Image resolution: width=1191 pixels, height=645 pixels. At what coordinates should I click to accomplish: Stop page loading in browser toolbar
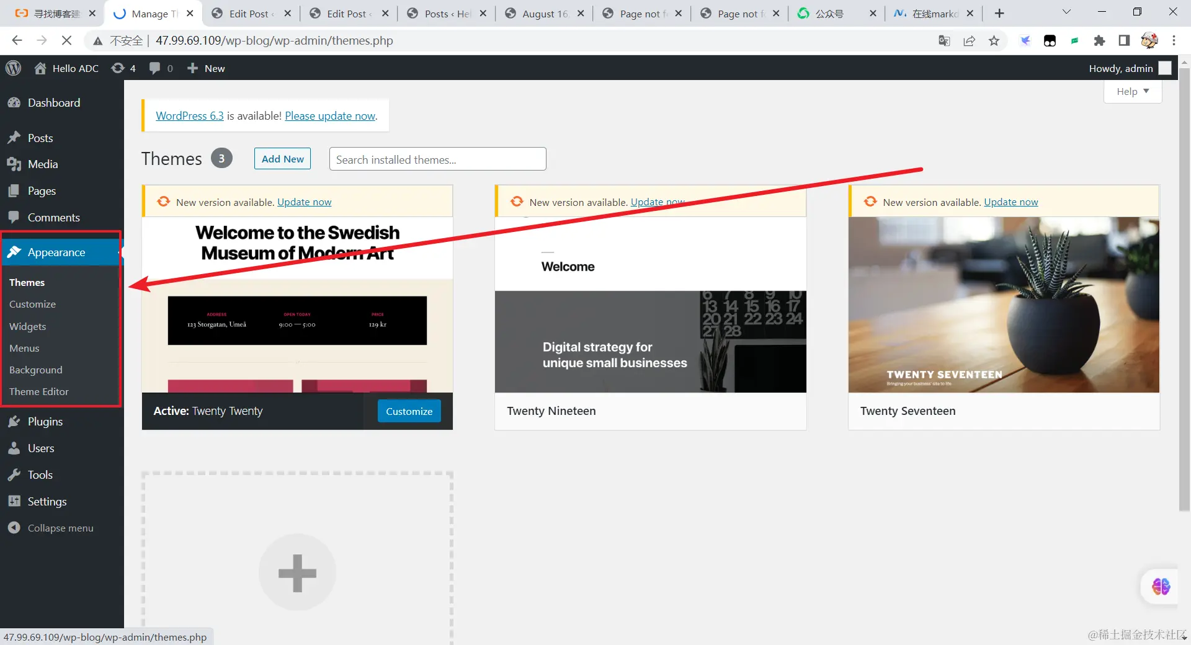[66, 40]
